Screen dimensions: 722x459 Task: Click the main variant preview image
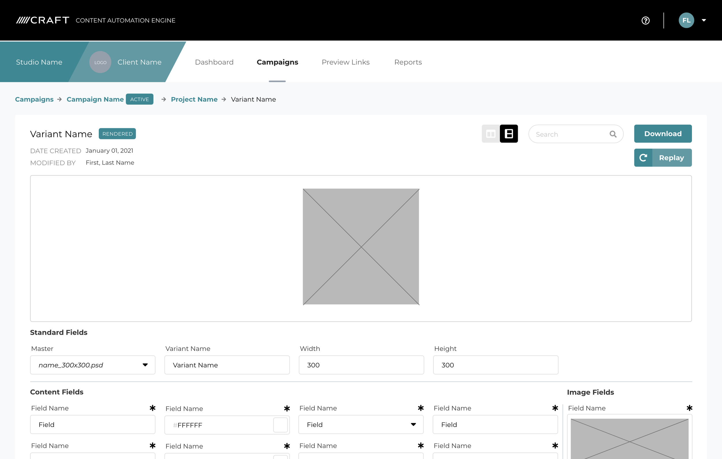tap(361, 247)
